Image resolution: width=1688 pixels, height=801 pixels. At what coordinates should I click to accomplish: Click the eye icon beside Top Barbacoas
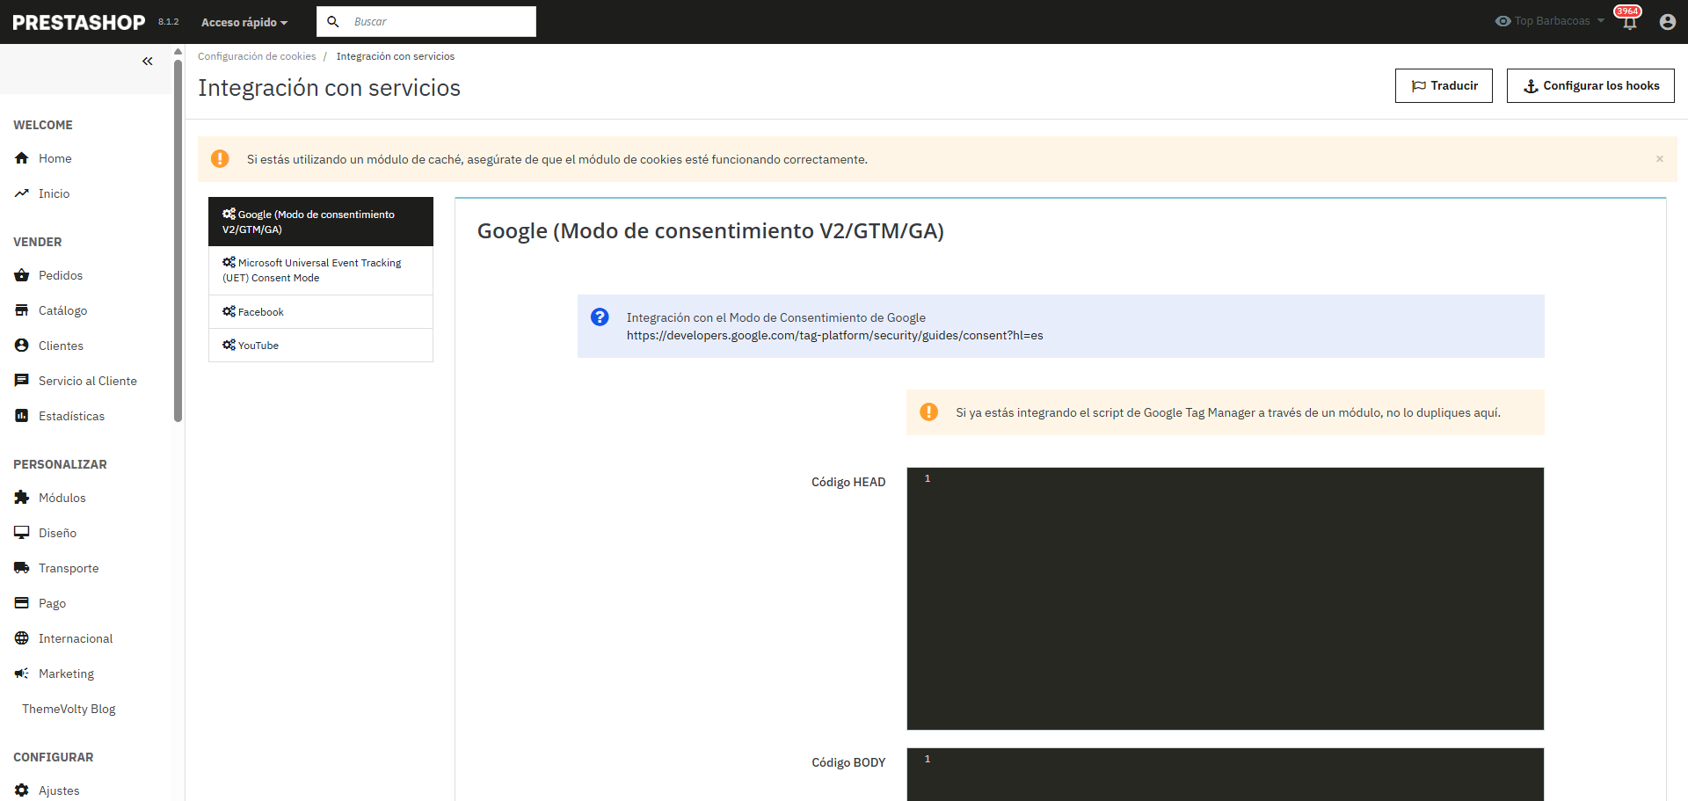(x=1502, y=21)
